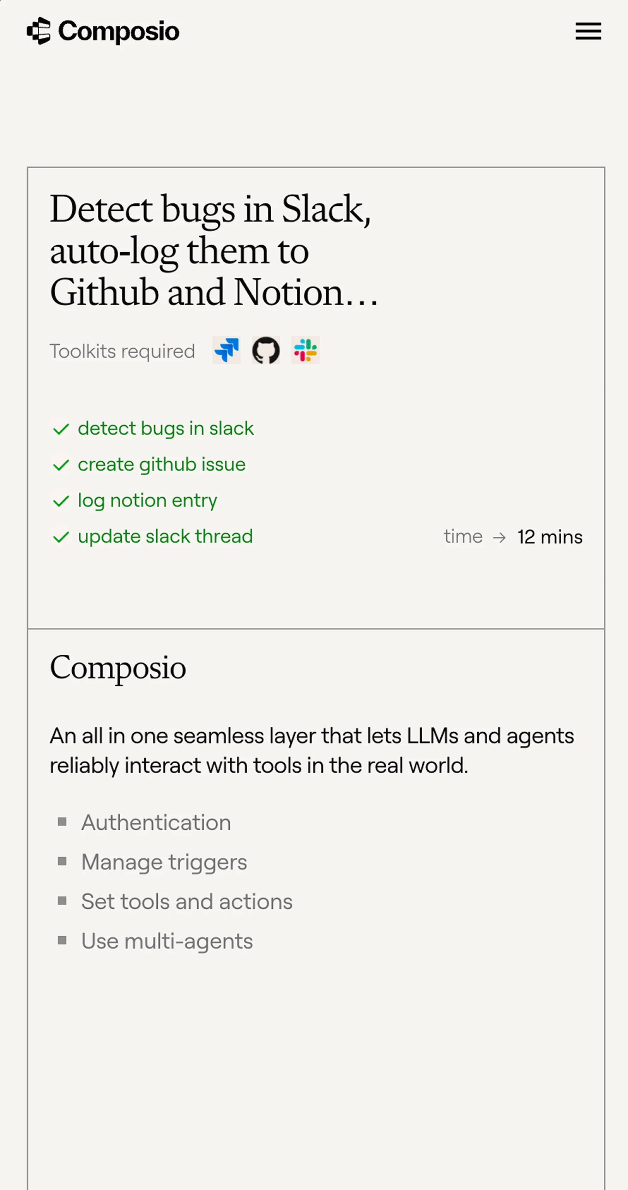Click the Toolkits required label
The width and height of the screenshot is (628, 1190).
(122, 351)
